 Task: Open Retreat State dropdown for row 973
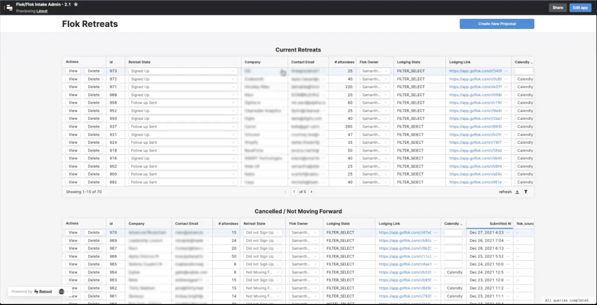[x=183, y=71]
